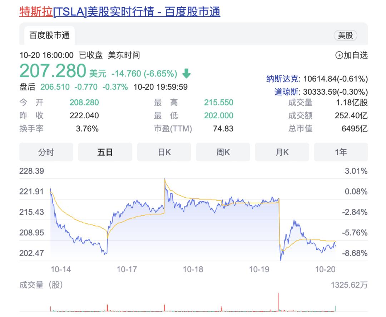The width and height of the screenshot is (386, 317).
Task: Click the price change -14.760 (-6.65%)
Action: [x=144, y=74]
